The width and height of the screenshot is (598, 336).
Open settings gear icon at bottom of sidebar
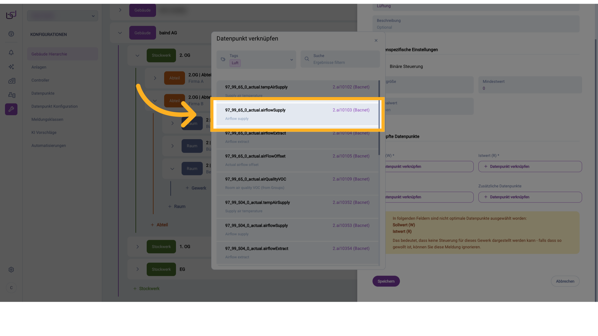pos(11,270)
